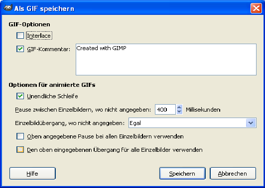
Task: Check Oben angegebene Pause bei allen Einzelbildern
Action: pos(20,136)
